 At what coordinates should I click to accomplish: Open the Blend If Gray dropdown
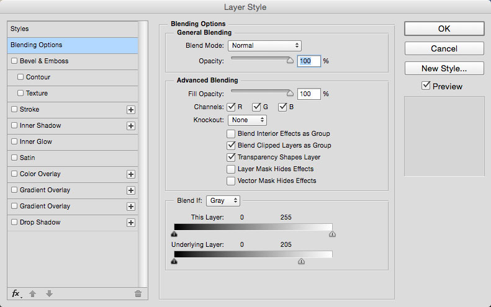click(223, 200)
